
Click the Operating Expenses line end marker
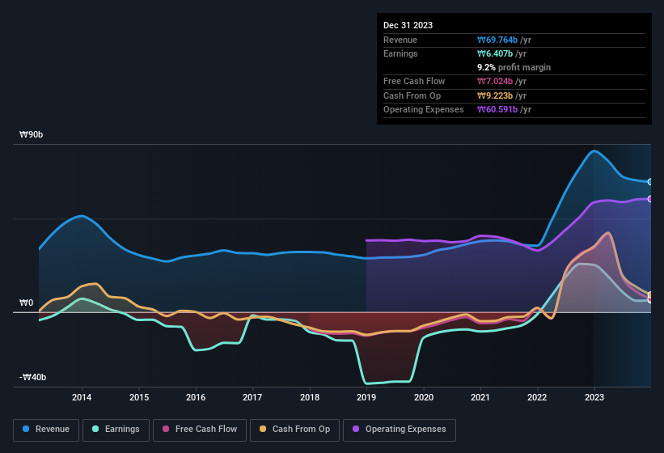point(650,198)
